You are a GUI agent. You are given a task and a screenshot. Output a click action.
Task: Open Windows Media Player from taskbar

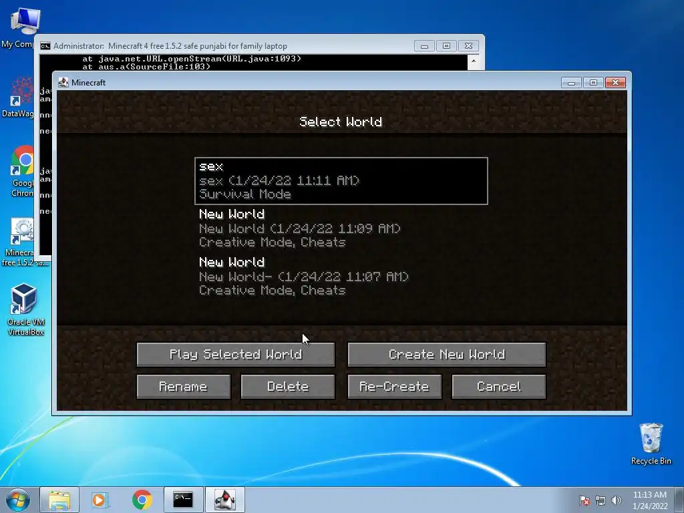coord(100,500)
